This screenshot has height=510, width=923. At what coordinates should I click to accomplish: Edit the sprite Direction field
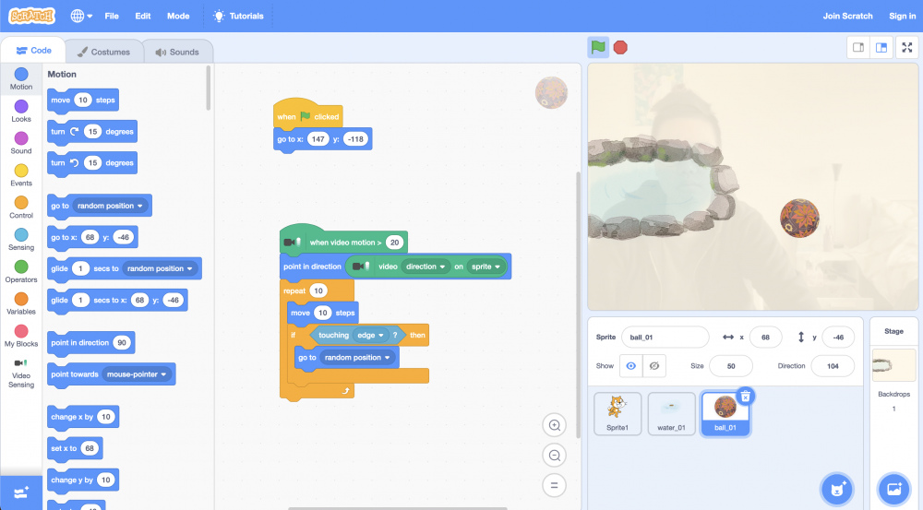pos(833,366)
